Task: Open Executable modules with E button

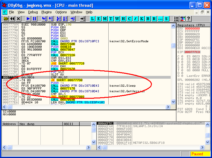Action: coord(98,19)
